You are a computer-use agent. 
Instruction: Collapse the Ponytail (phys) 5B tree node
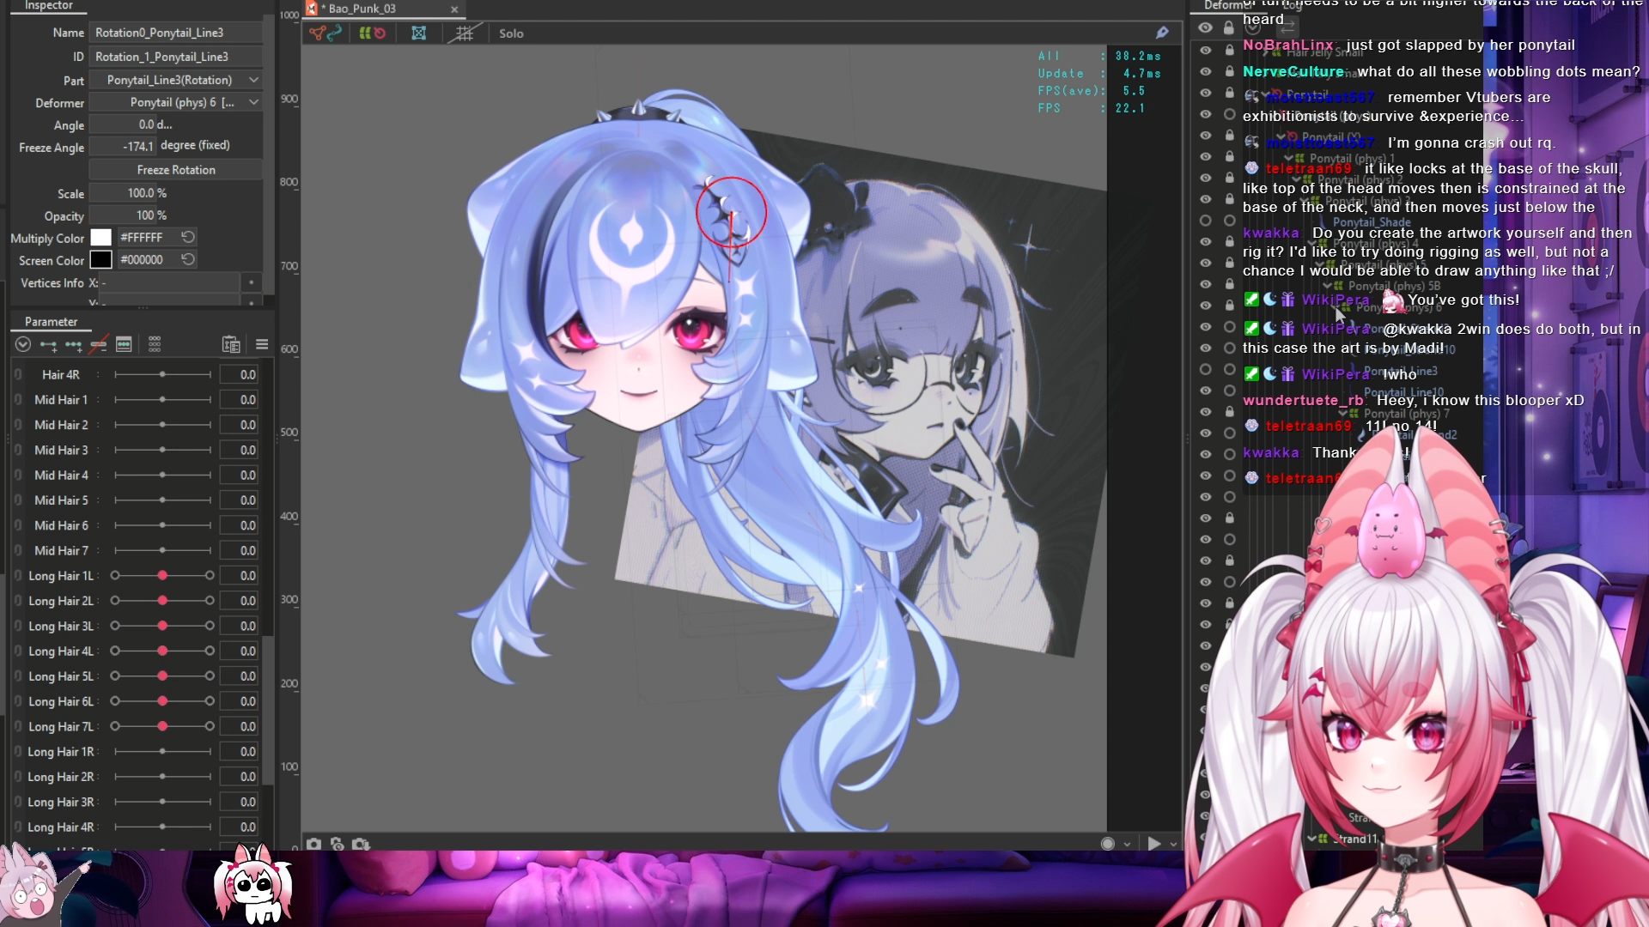(x=1328, y=286)
